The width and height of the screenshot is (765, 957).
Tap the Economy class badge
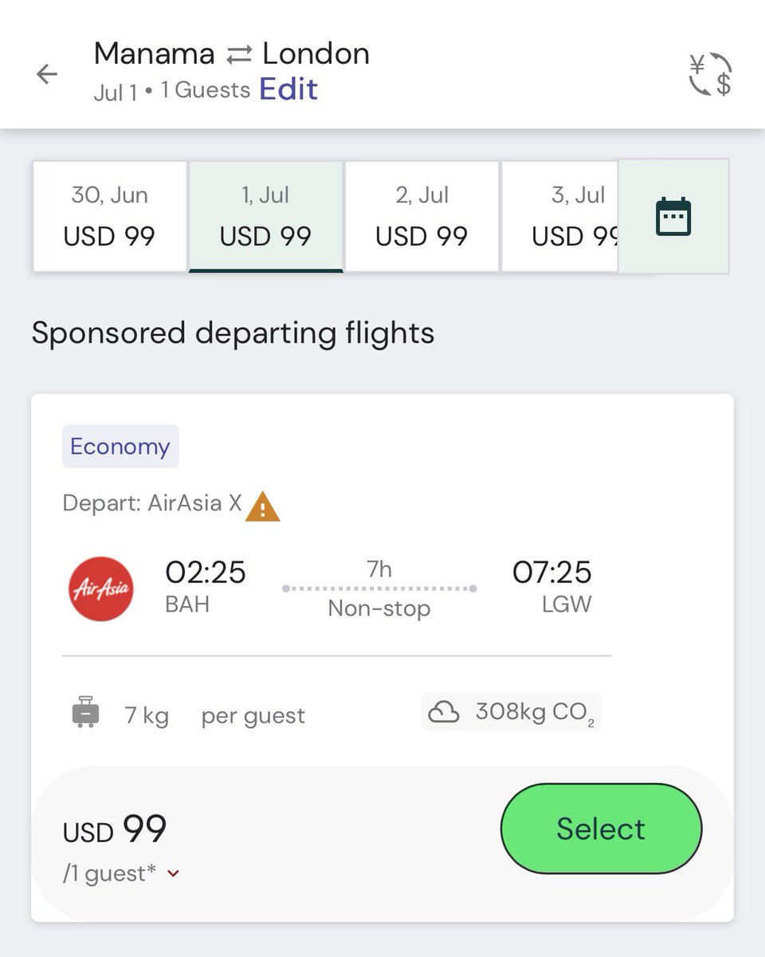coord(120,447)
